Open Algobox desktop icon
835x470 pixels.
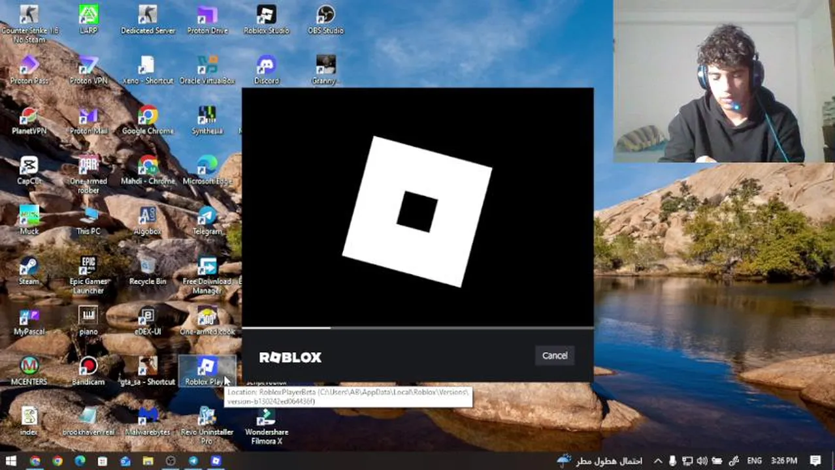148,220
